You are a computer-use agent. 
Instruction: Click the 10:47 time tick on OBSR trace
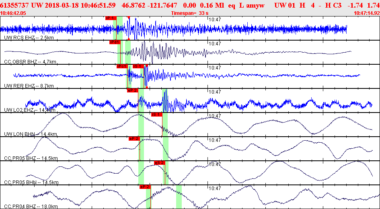tap(215, 43)
